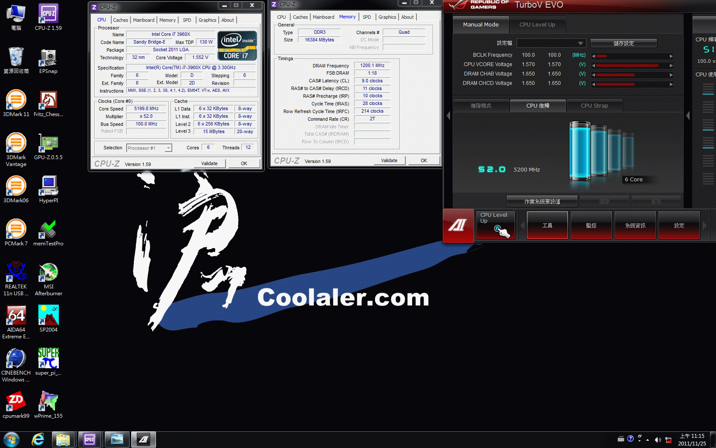
Task: Open the Monitor (監控) button in AI Suite
Action: coord(591,225)
